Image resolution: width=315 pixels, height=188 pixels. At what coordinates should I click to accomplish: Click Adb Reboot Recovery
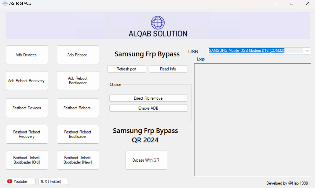[x=27, y=81]
